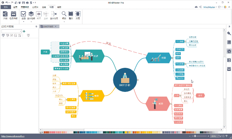Open the task calendar panel in right sidebar
This screenshot has height=139, width=232.
229,69
